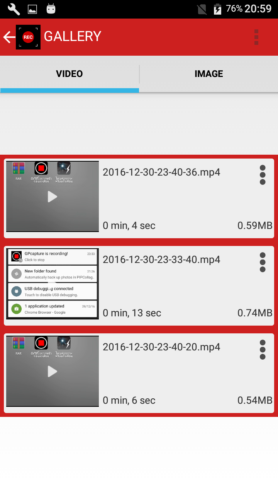The height and width of the screenshot is (495, 278).
Task: Tap the wrench icon in status bar
Action: tap(14, 9)
